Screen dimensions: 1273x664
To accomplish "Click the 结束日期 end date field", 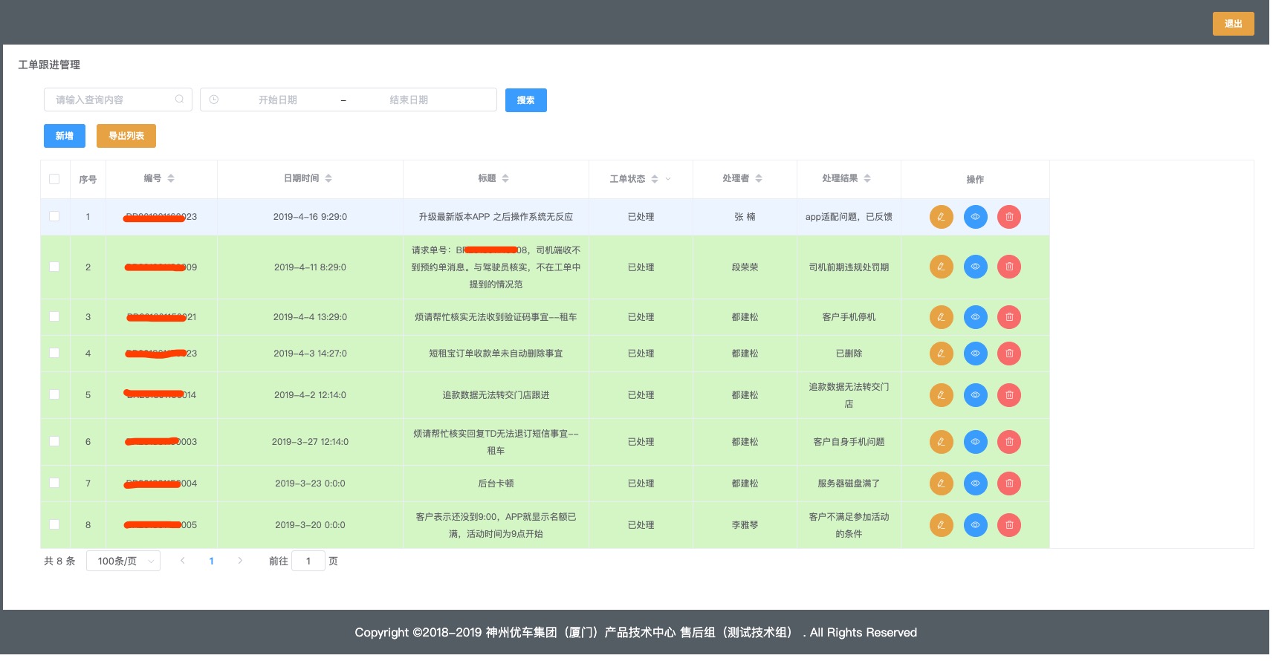I will (409, 100).
